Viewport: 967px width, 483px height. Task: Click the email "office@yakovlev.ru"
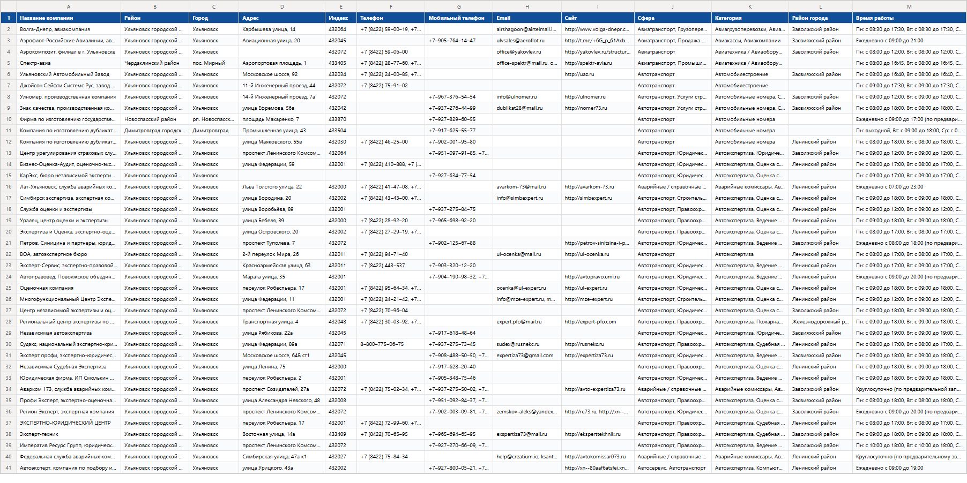[527, 52]
